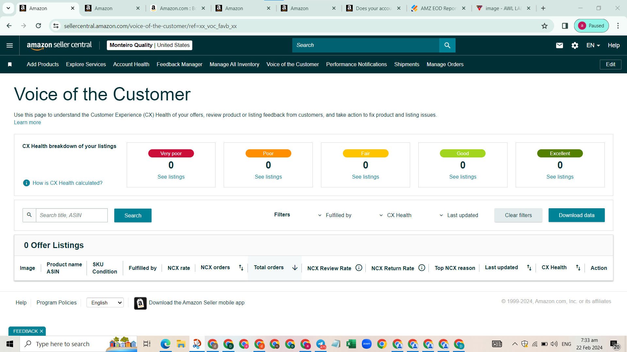627x352 pixels.
Task: Click the Amazon Seller mobile app icon
Action: coord(140,303)
